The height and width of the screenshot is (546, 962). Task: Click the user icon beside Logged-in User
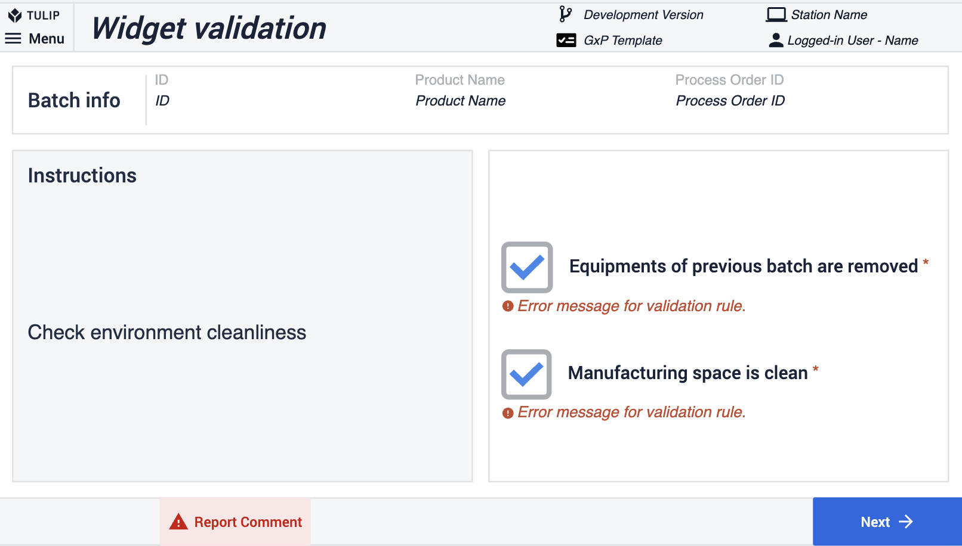click(776, 40)
